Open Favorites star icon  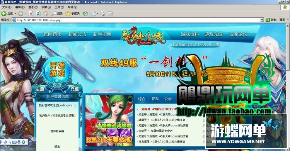(x=68, y=14)
